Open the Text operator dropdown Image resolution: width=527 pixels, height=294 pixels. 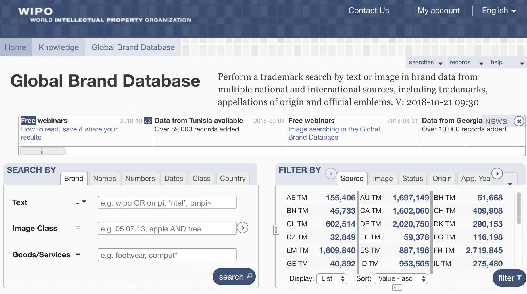81,202
